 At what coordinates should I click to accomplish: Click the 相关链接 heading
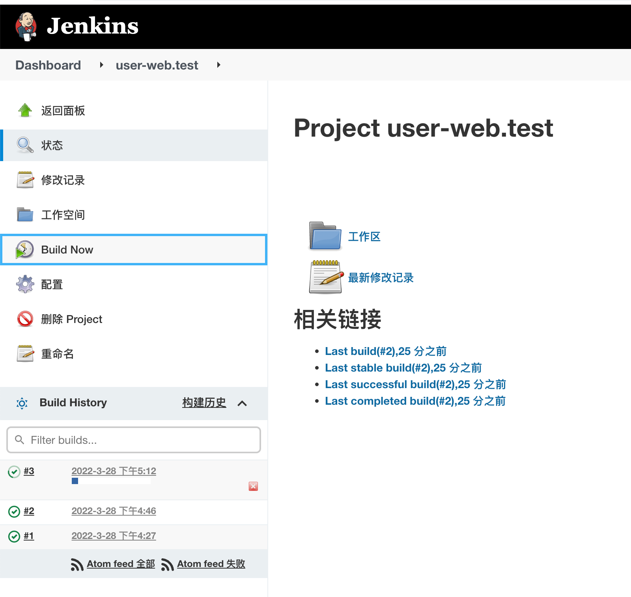(x=338, y=319)
